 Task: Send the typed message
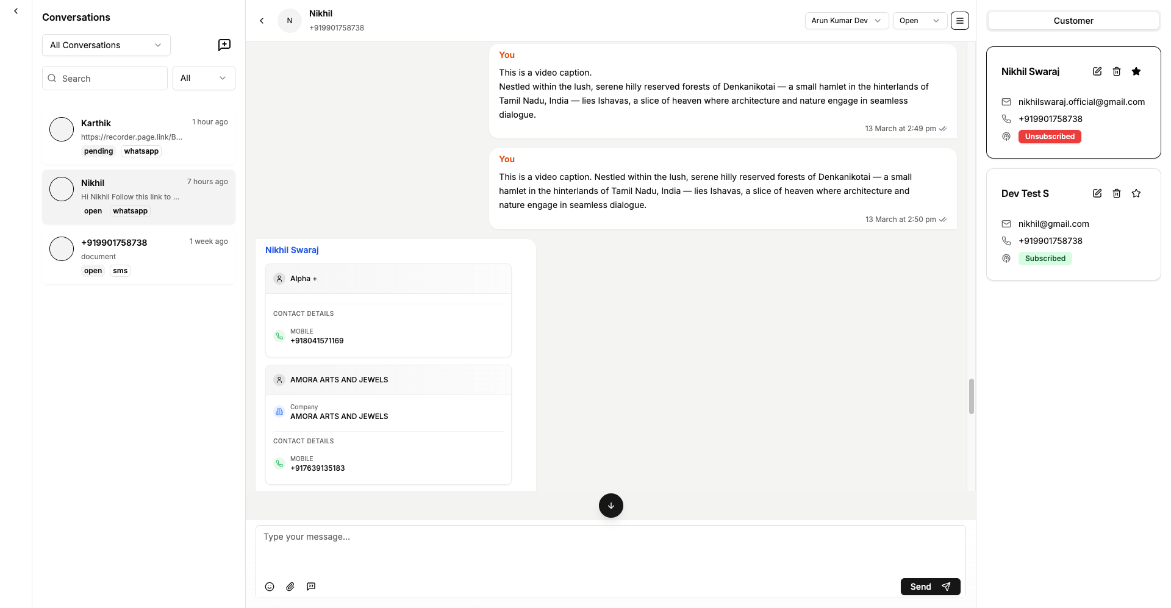[930, 587]
